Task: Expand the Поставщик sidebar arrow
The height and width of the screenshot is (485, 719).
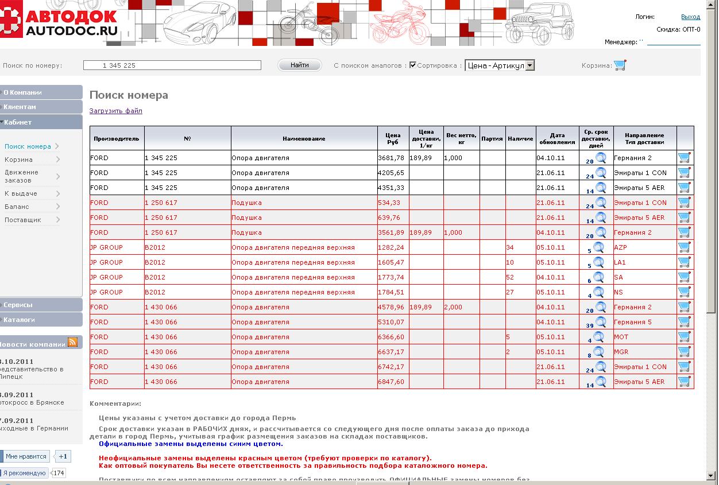Action: 58,220
